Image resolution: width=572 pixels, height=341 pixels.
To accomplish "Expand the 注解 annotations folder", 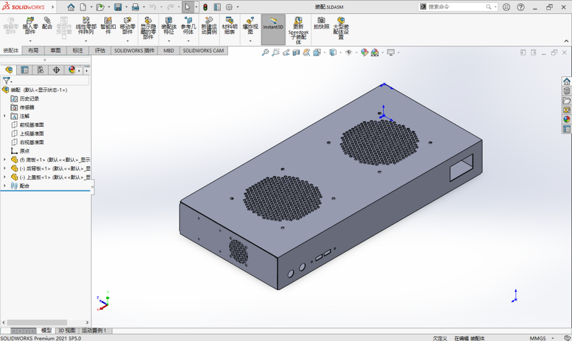I will click(x=5, y=116).
